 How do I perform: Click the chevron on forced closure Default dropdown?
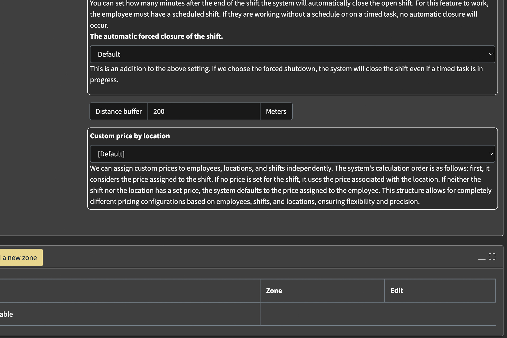pyautogui.click(x=491, y=54)
